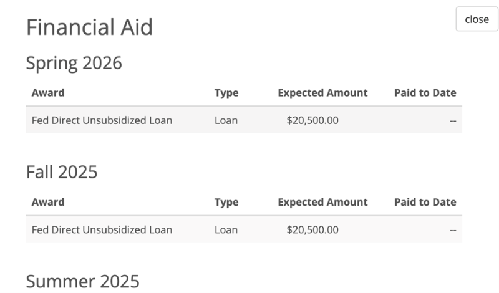This screenshot has width=499, height=293.
Task: Click the Financial Aid page title
Action: (x=89, y=27)
